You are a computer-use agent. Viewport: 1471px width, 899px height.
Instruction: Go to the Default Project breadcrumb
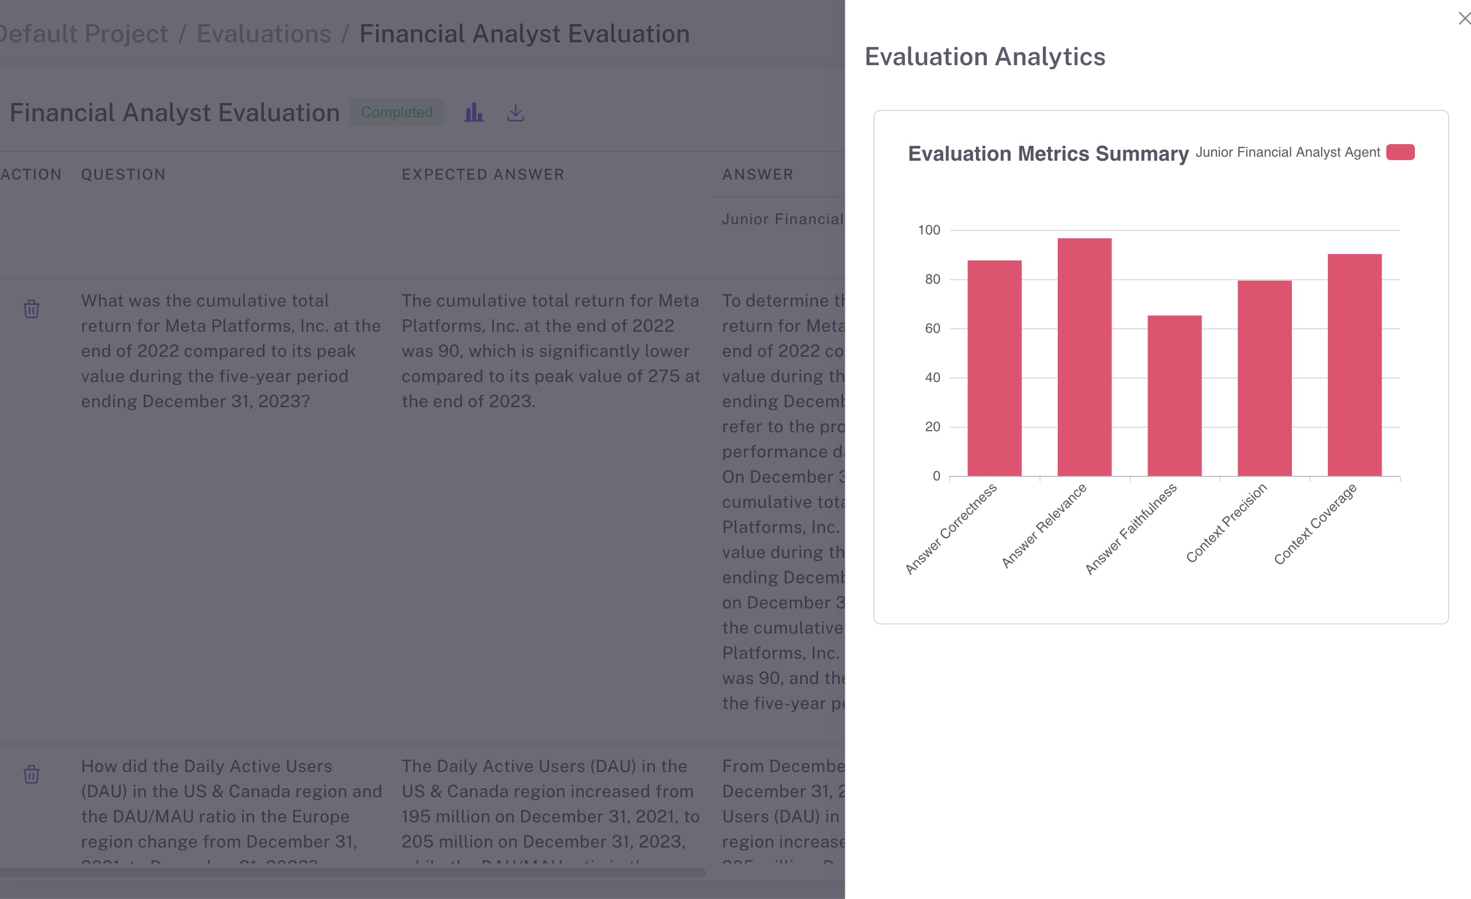coord(84,34)
